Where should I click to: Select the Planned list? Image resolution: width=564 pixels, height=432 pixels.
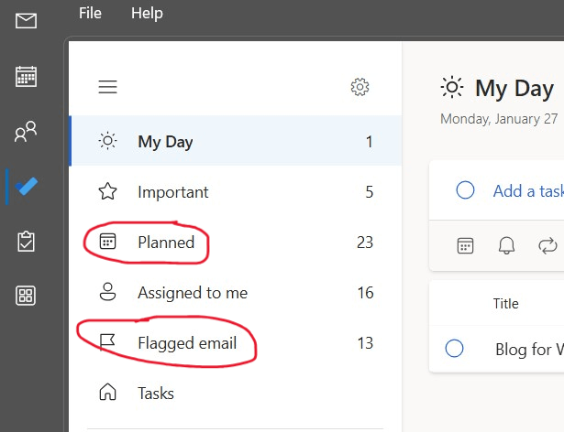(x=236, y=243)
